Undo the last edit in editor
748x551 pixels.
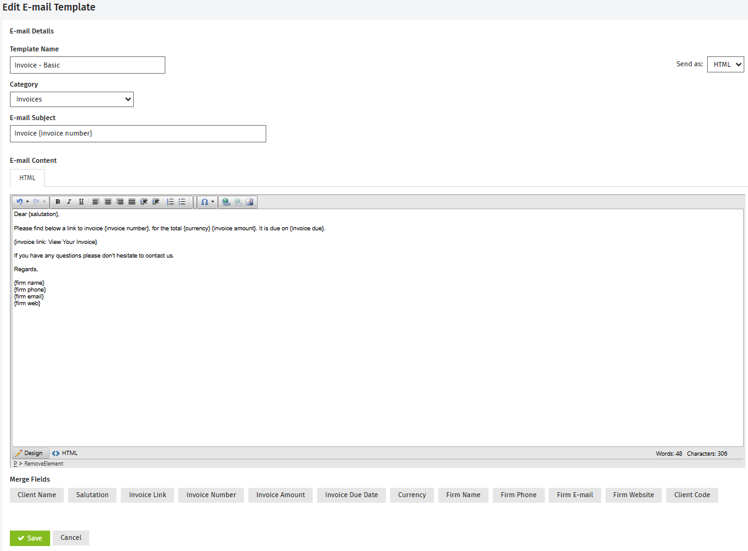19,202
